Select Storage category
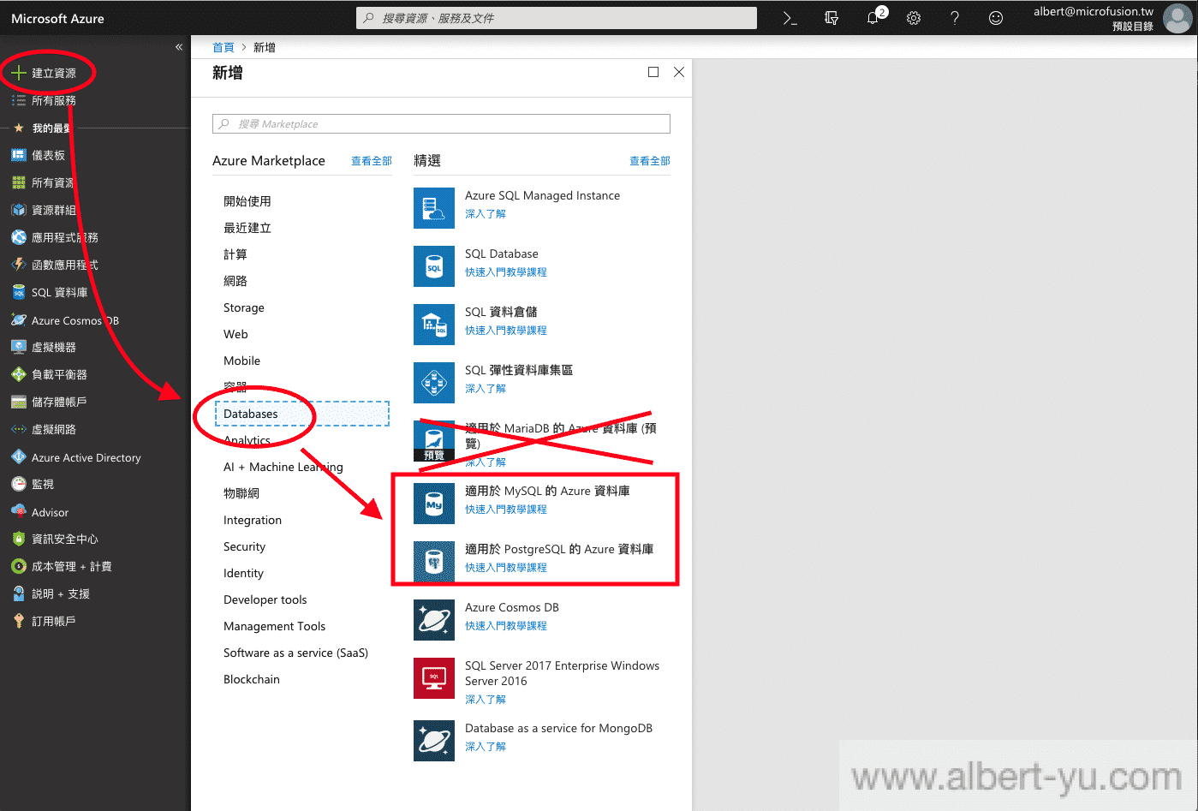This screenshot has height=811, width=1198. (244, 307)
